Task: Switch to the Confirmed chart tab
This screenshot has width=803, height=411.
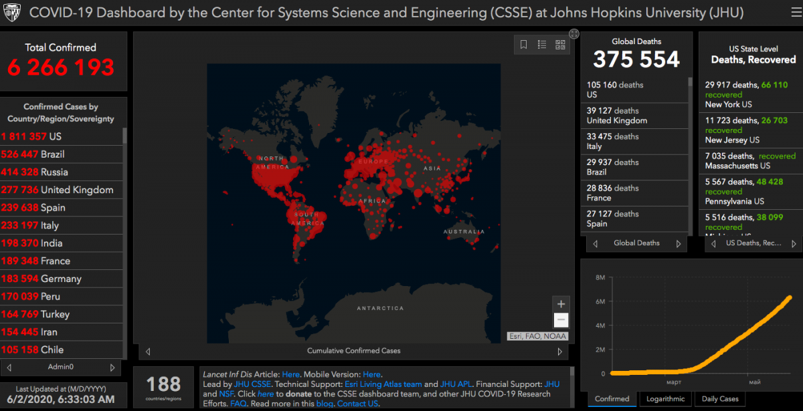Action: pos(612,399)
